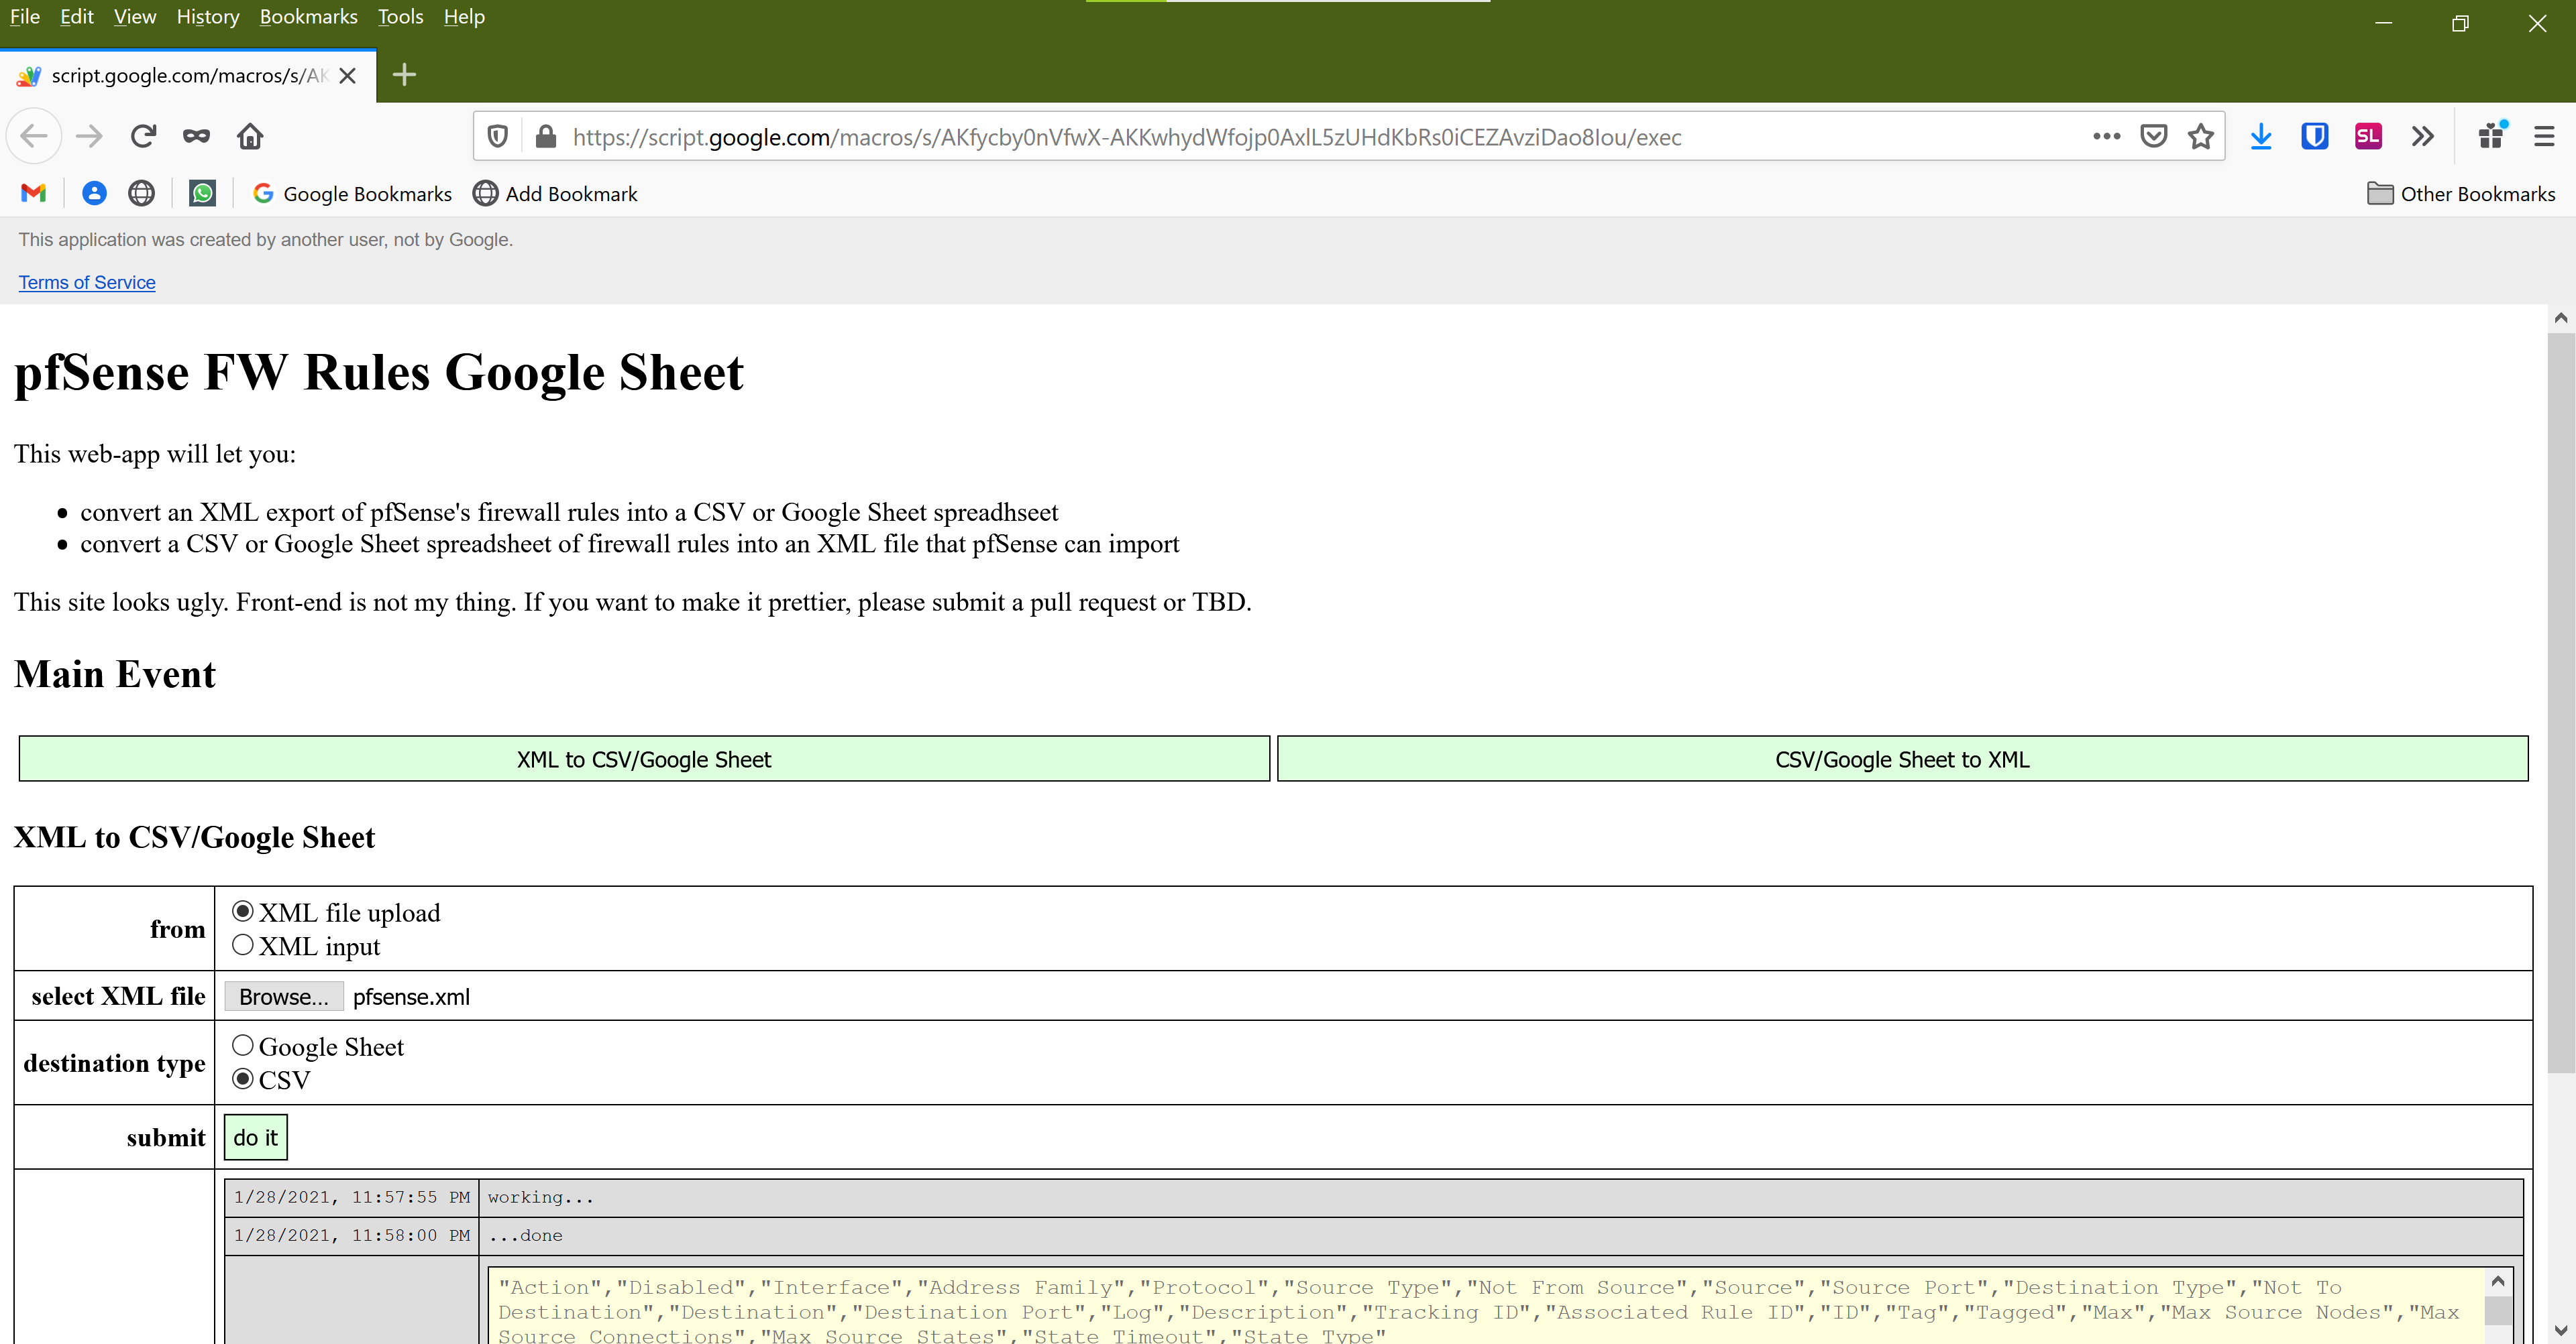Screen dimensions: 2576x1344
Task: Choose CSV as destination type
Action: (x=242, y=1079)
